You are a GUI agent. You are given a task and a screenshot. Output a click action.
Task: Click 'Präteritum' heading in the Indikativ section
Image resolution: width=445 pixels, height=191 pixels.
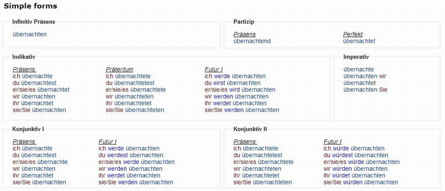pyautogui.click(x=120, y=69)
